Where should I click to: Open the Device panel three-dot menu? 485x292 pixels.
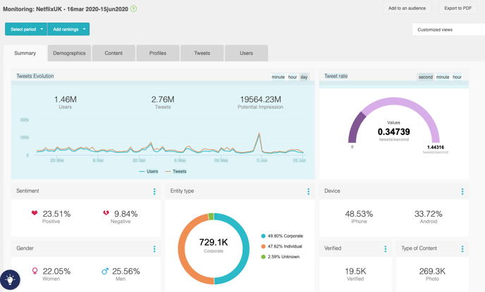point(462,191)
